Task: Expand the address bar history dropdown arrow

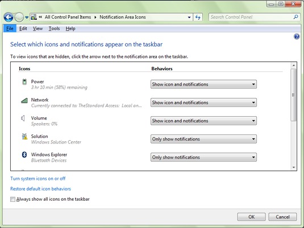Action: click(189, 17)
